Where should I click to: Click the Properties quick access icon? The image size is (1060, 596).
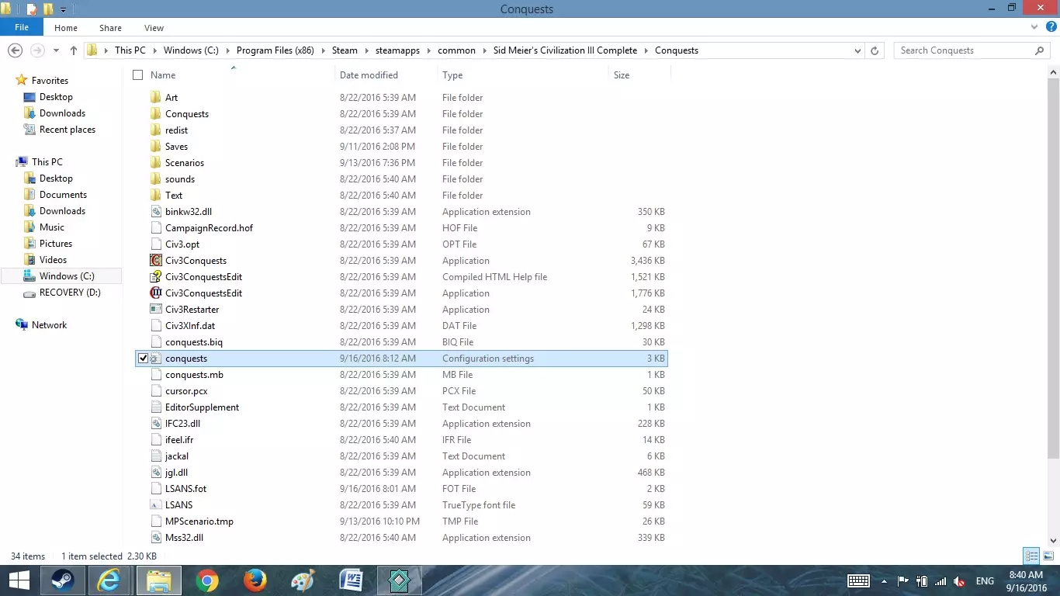click(31, 9)
